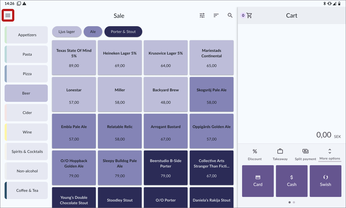Open Spirits & Cocktails category

tap(26, 152)
